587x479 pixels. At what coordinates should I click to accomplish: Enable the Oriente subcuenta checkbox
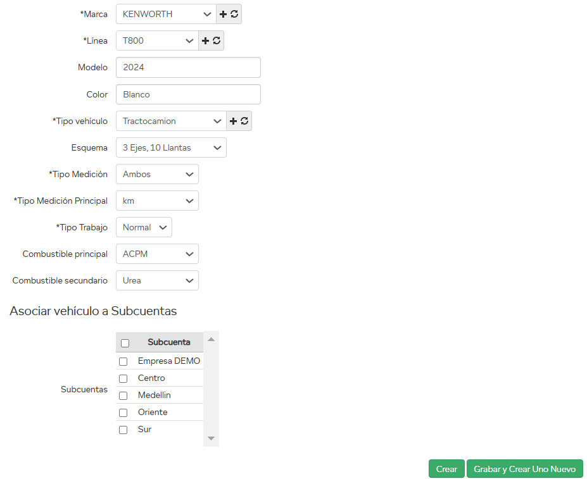[123, 413]
